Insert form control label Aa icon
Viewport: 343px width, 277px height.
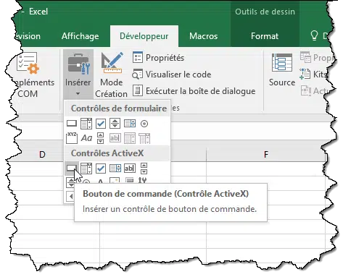point(86,138)
